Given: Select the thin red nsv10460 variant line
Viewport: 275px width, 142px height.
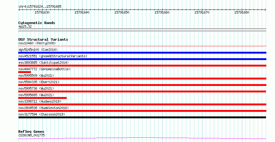Looking at the screenshot, I should click(142, 46).
